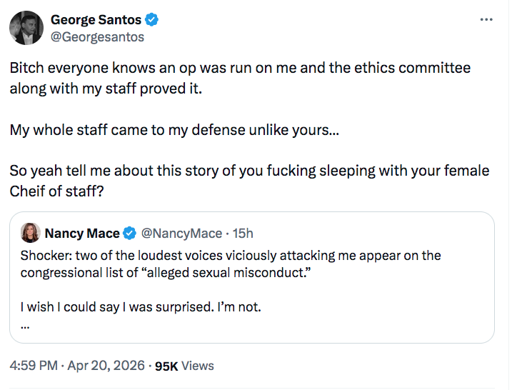Image resolution: width=512 pixels, height=390 pixels.
Task: Click the verified badge beside George Santos
Action: coord(153,20)
